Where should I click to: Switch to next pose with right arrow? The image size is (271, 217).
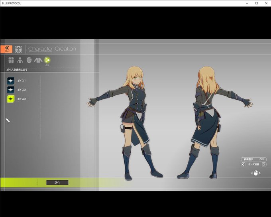(x=264, y=164)
